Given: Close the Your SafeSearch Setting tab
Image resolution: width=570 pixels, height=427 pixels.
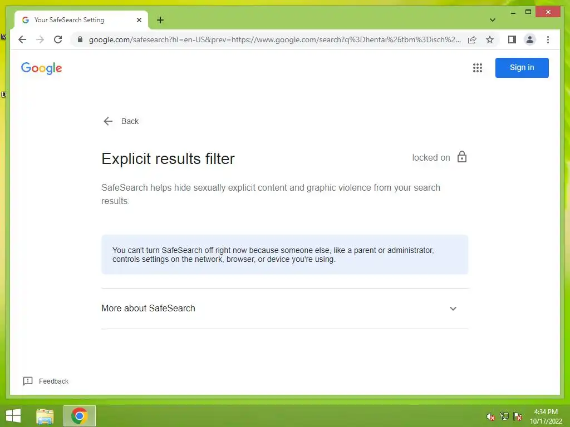Looking at the screenshot, I should (x=139, y=20).
